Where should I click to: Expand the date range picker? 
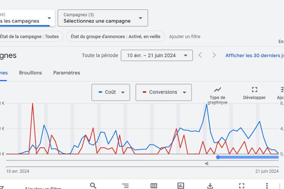coord(156,56)
